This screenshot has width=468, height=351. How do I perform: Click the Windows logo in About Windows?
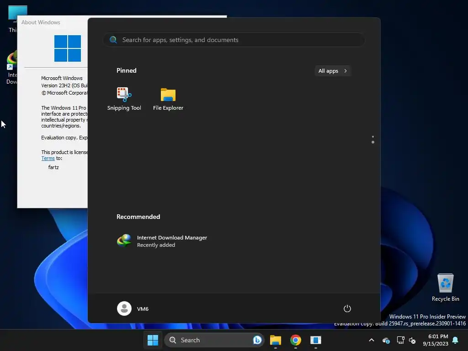coord(68,48)
